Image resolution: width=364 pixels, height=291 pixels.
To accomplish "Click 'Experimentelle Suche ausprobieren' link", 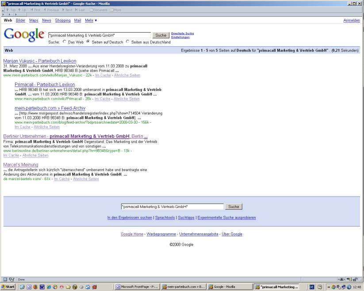I will (x=226, y=218).
